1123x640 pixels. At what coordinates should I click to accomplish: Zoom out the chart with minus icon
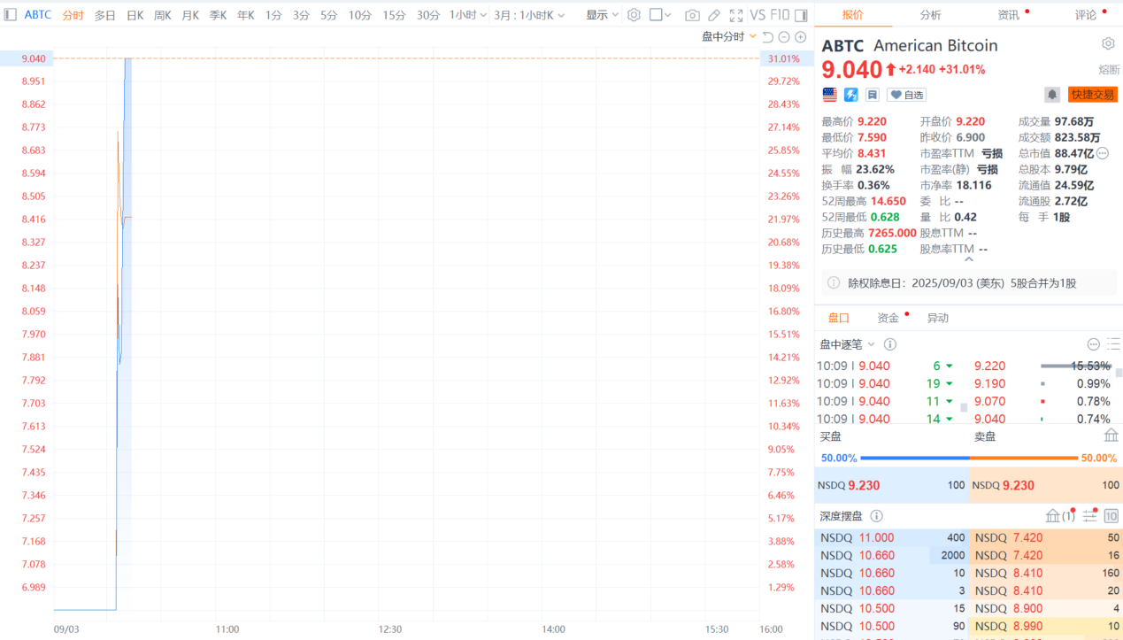point(784,37)
